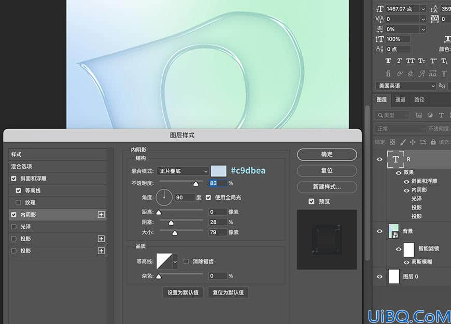Click the font size icon

[379, 9]
